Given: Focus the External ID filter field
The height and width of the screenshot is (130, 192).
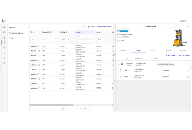Looking at the screenshot, I should click(49, 39).
